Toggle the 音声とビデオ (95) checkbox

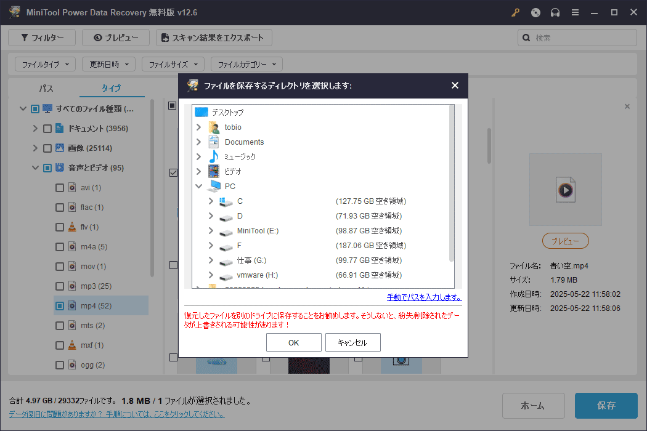pyautogui.click(x=47, y=168)
